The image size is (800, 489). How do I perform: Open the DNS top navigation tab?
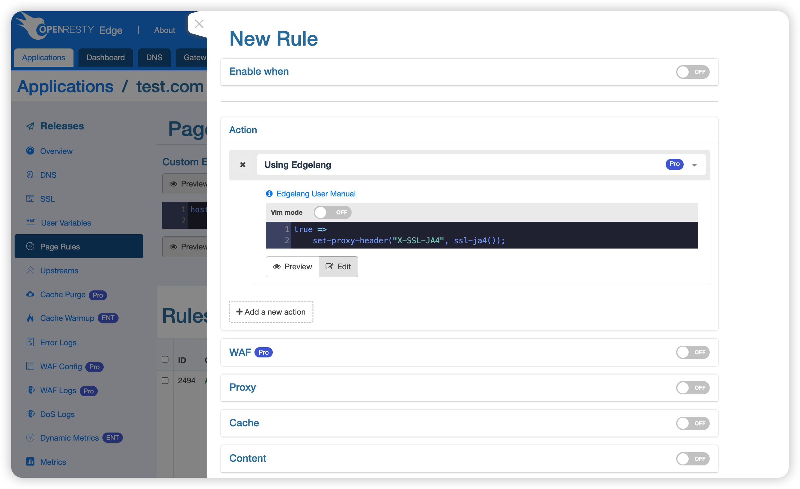point(154,57)
